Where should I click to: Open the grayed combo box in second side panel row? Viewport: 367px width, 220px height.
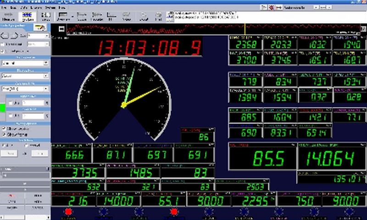(x=38, y=44)
